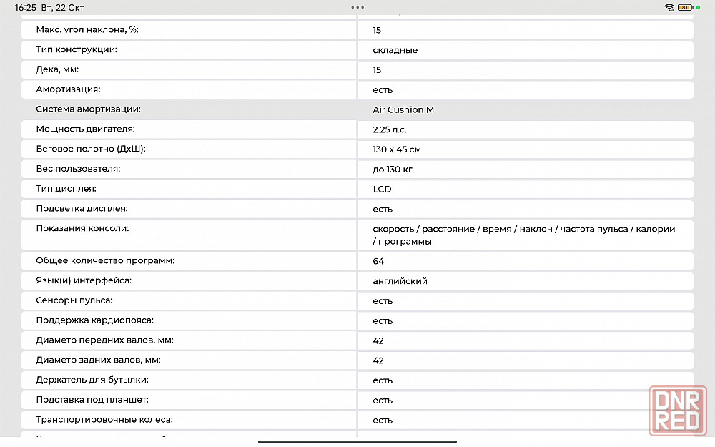Click the "Вес пользователя:" label

(x=78, y=169)
